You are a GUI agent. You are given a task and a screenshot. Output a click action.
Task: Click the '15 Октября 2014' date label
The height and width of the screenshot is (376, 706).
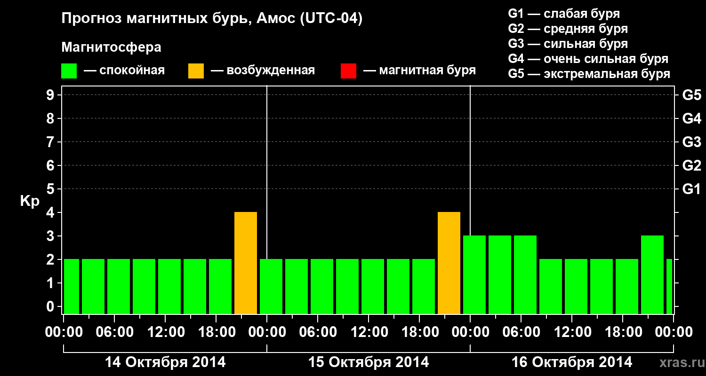pos(369,362)
